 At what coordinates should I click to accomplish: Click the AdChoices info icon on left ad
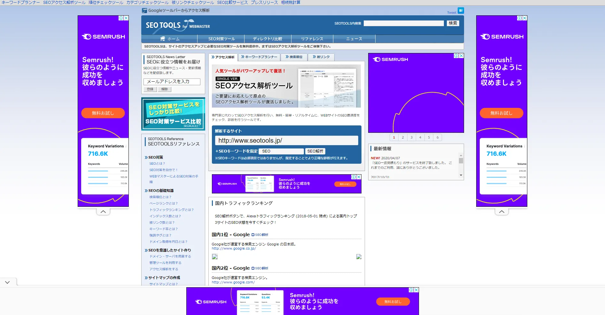[121, 18]
